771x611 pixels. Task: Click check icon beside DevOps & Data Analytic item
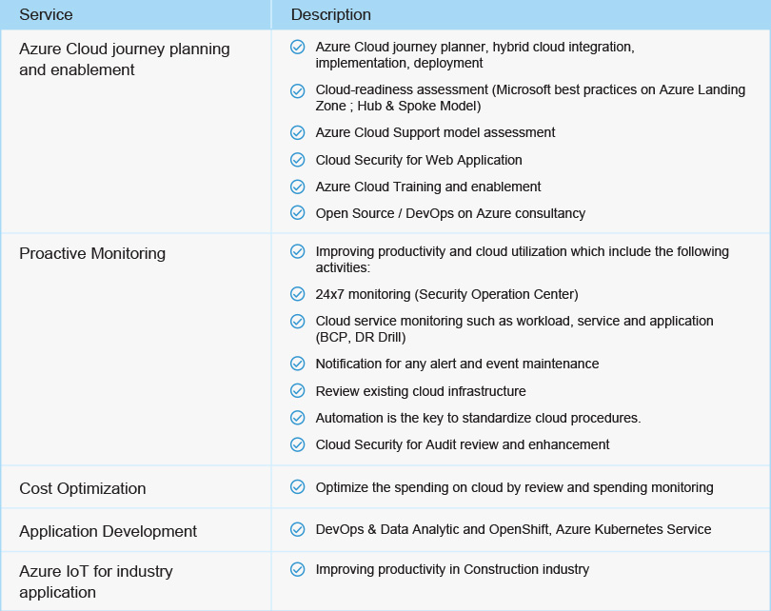click(x=298, y=529)
